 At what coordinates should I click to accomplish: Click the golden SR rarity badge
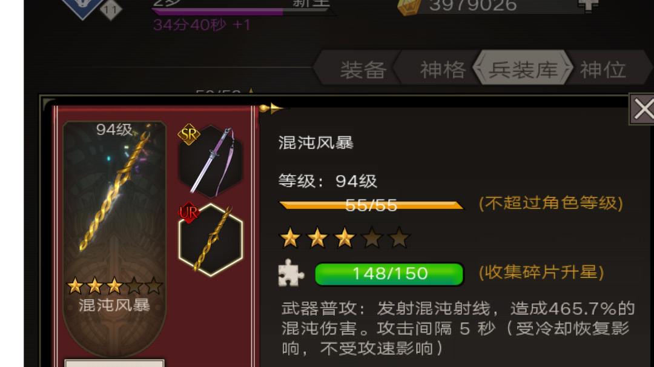(x=189, y=134)
